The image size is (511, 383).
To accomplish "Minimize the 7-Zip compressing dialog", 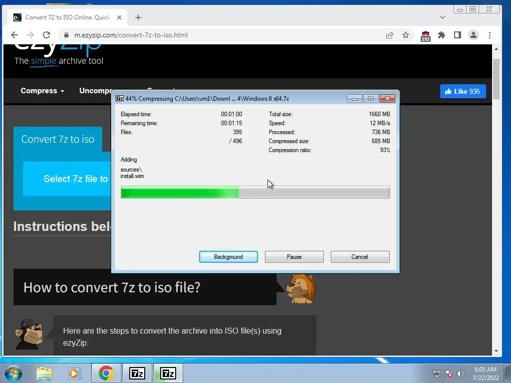I will coord(354,98).
